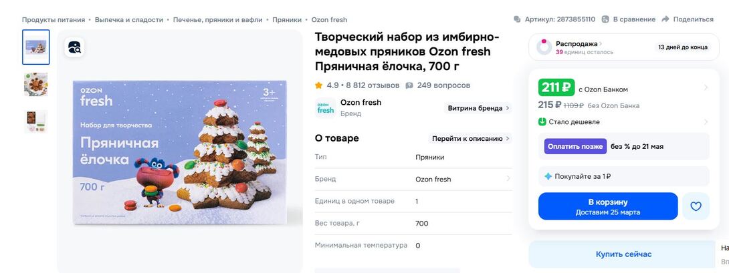Jump to description via Перейти к описанию
Image resolution: width=729 pixels, height=273 pixels.
pos(470,138)
